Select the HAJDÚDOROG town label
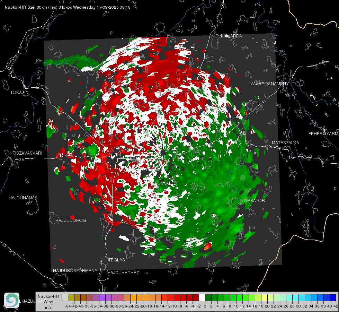The width and height of the screenshot is (339, 312). click(71, 220)
